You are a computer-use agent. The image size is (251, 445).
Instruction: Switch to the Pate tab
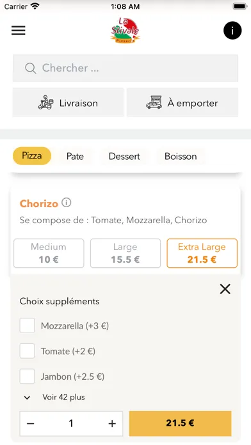[75, 156]
